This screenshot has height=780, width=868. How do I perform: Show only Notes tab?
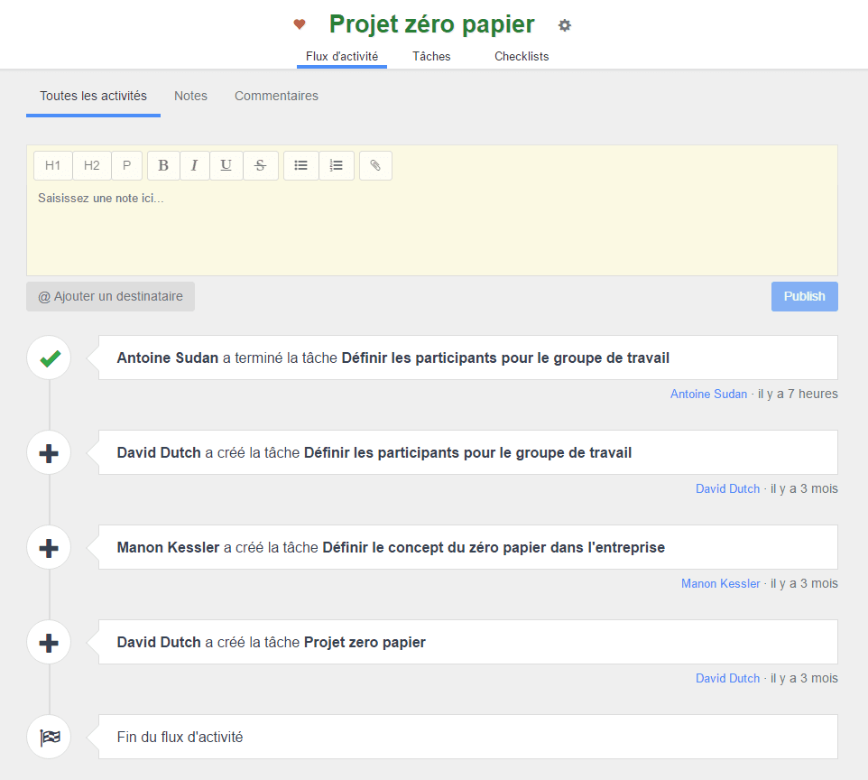[190, 97]
